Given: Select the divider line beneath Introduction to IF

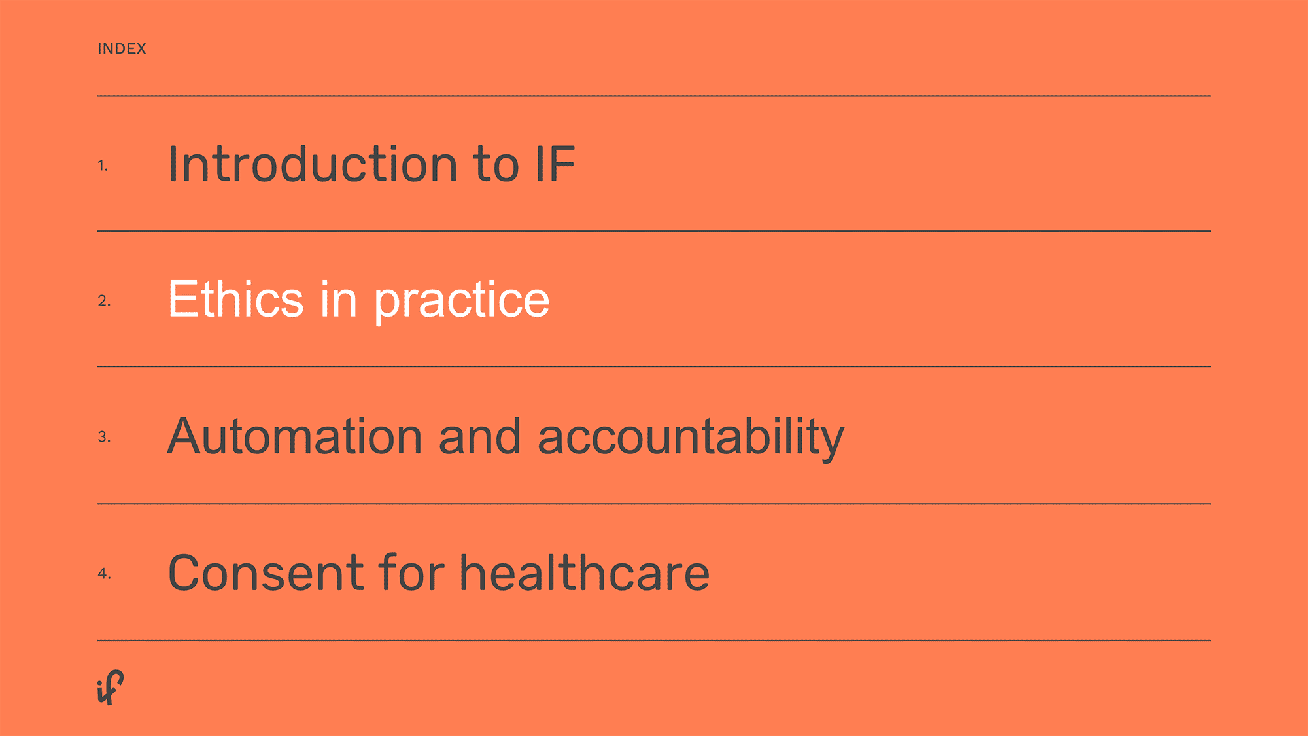Looking at the screenshot, I should [654, 231].
